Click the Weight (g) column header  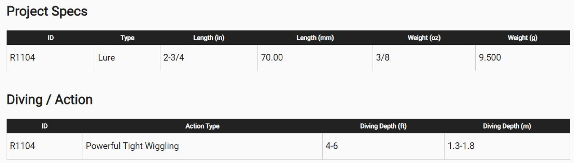[522, 38]
